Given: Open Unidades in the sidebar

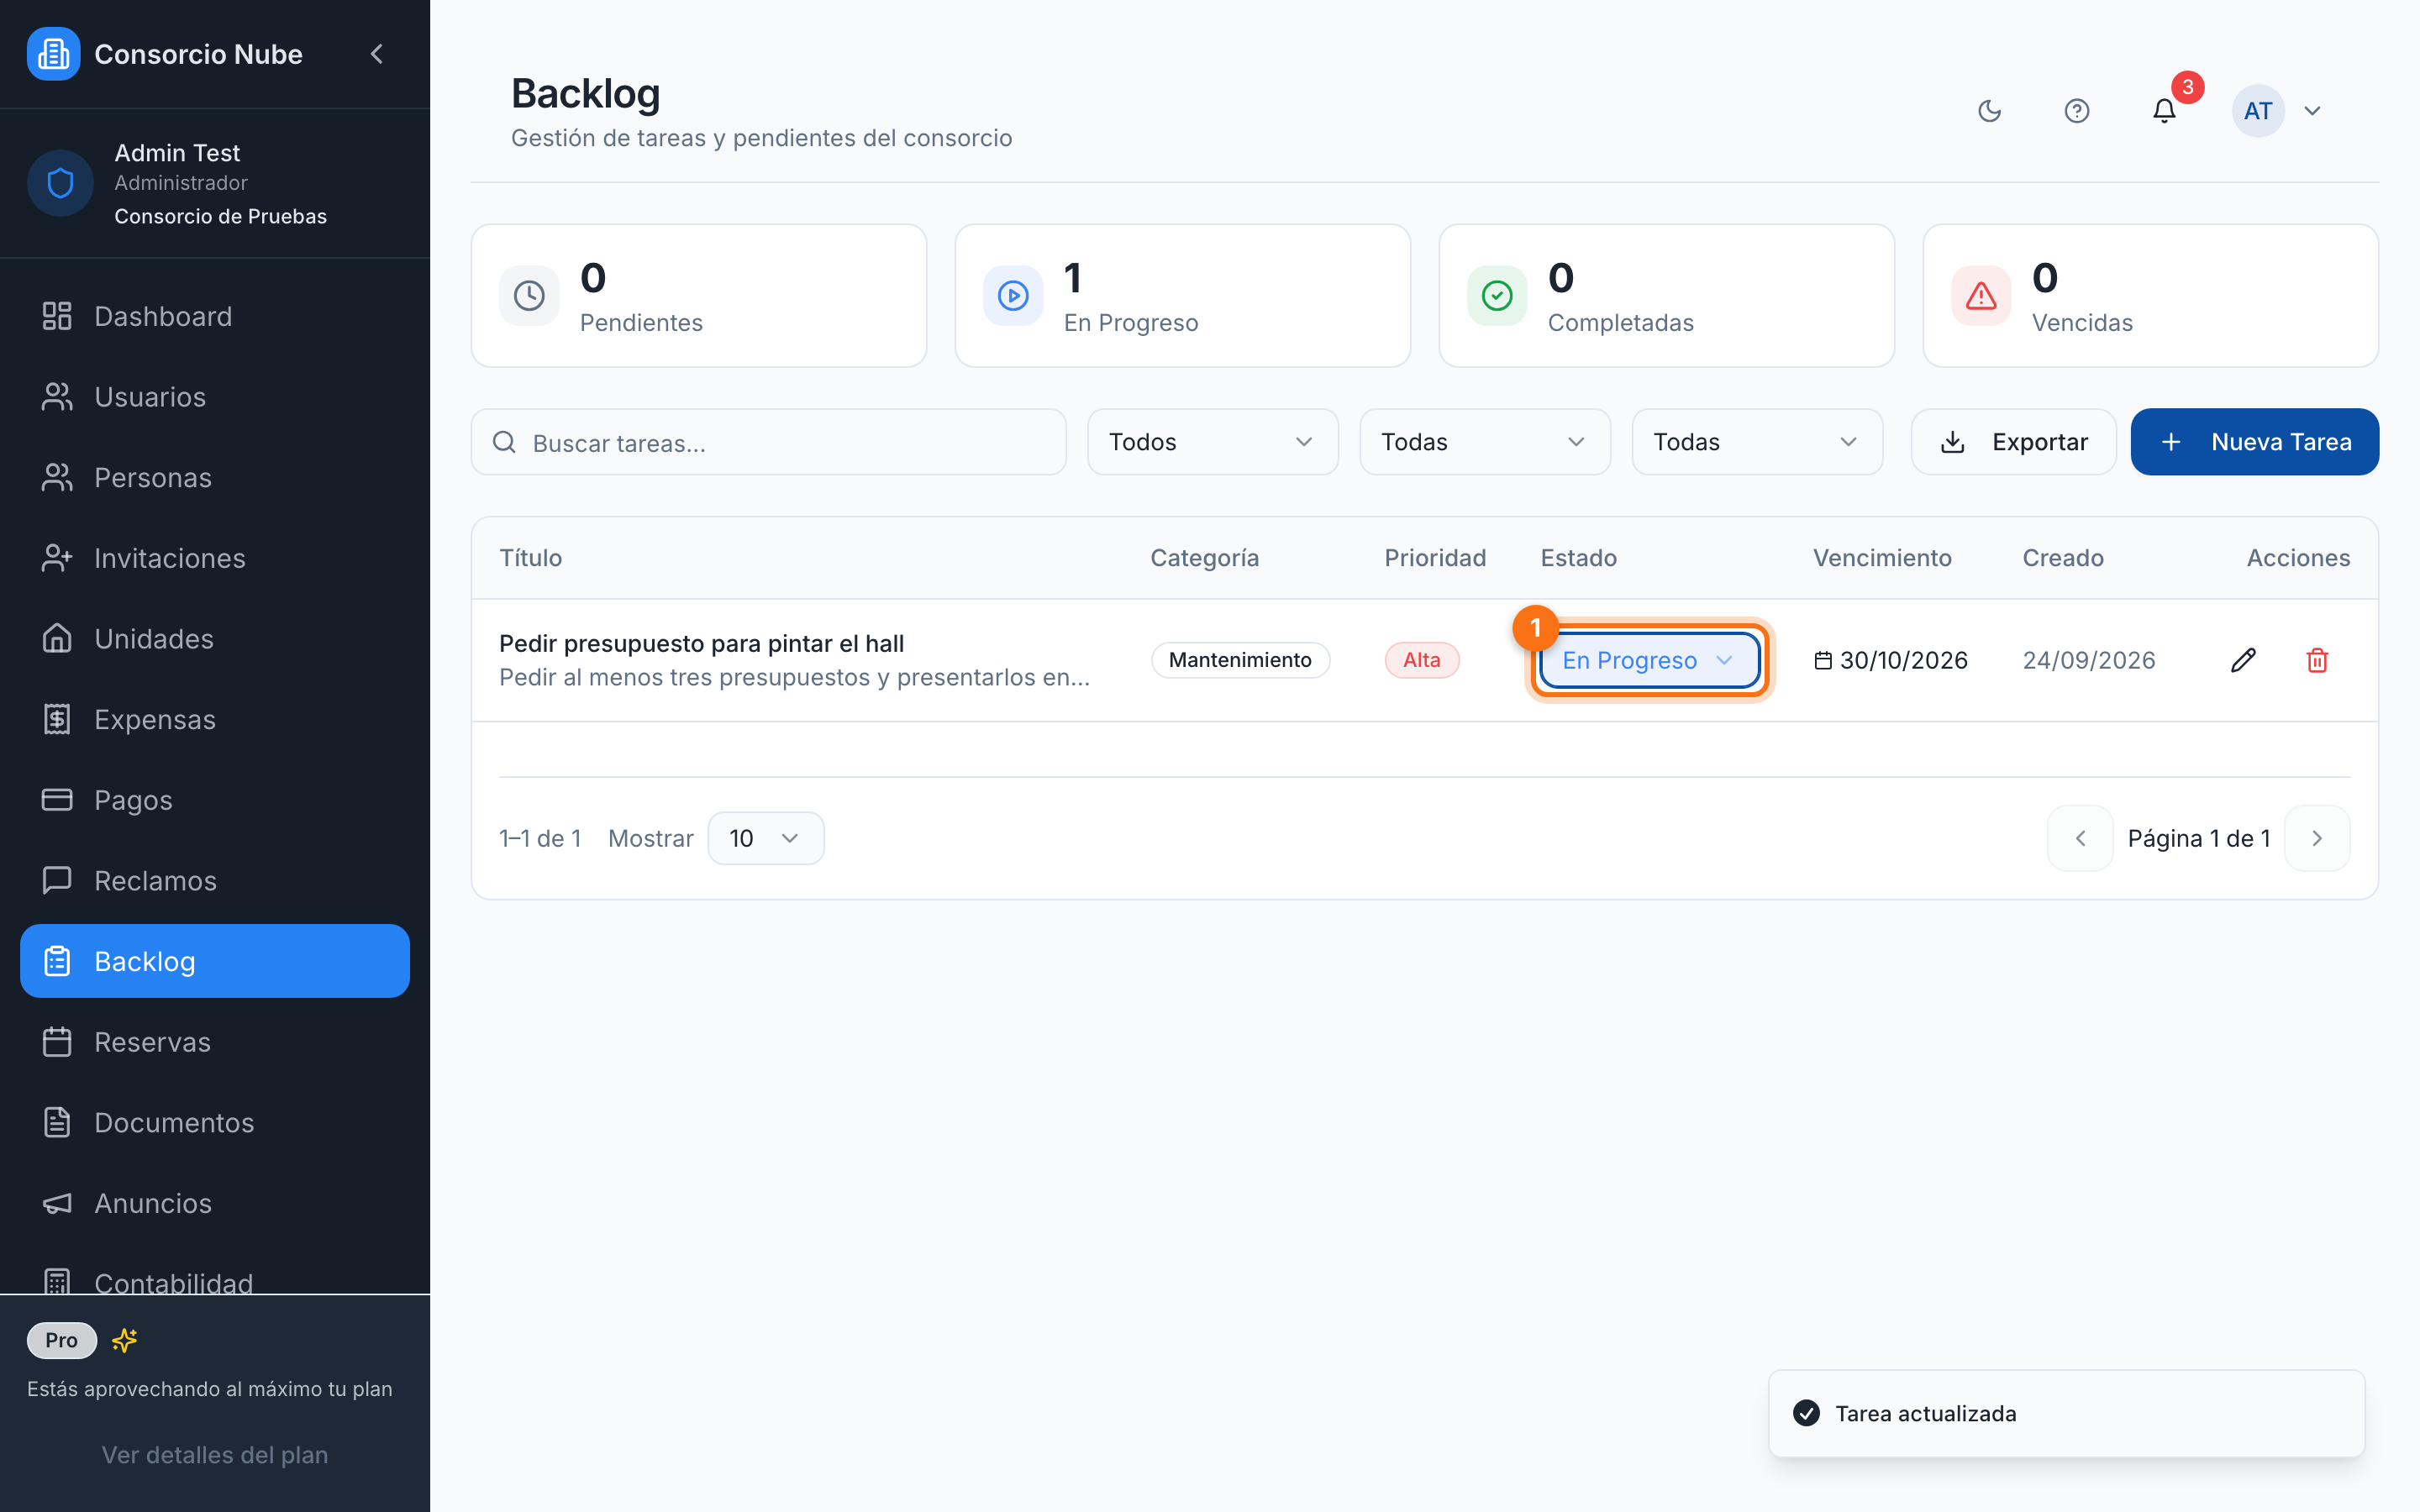Looking at the screenshot, I should tap(215, 639).
